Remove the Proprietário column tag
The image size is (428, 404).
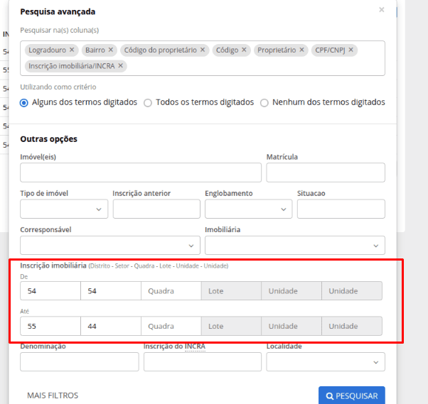302,50
